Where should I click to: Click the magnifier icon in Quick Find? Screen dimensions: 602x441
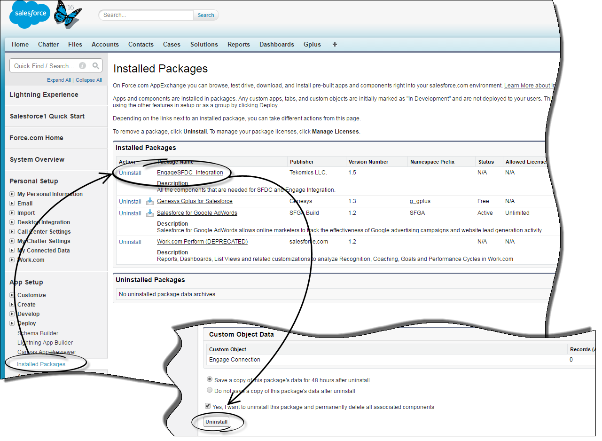(96, 66)
